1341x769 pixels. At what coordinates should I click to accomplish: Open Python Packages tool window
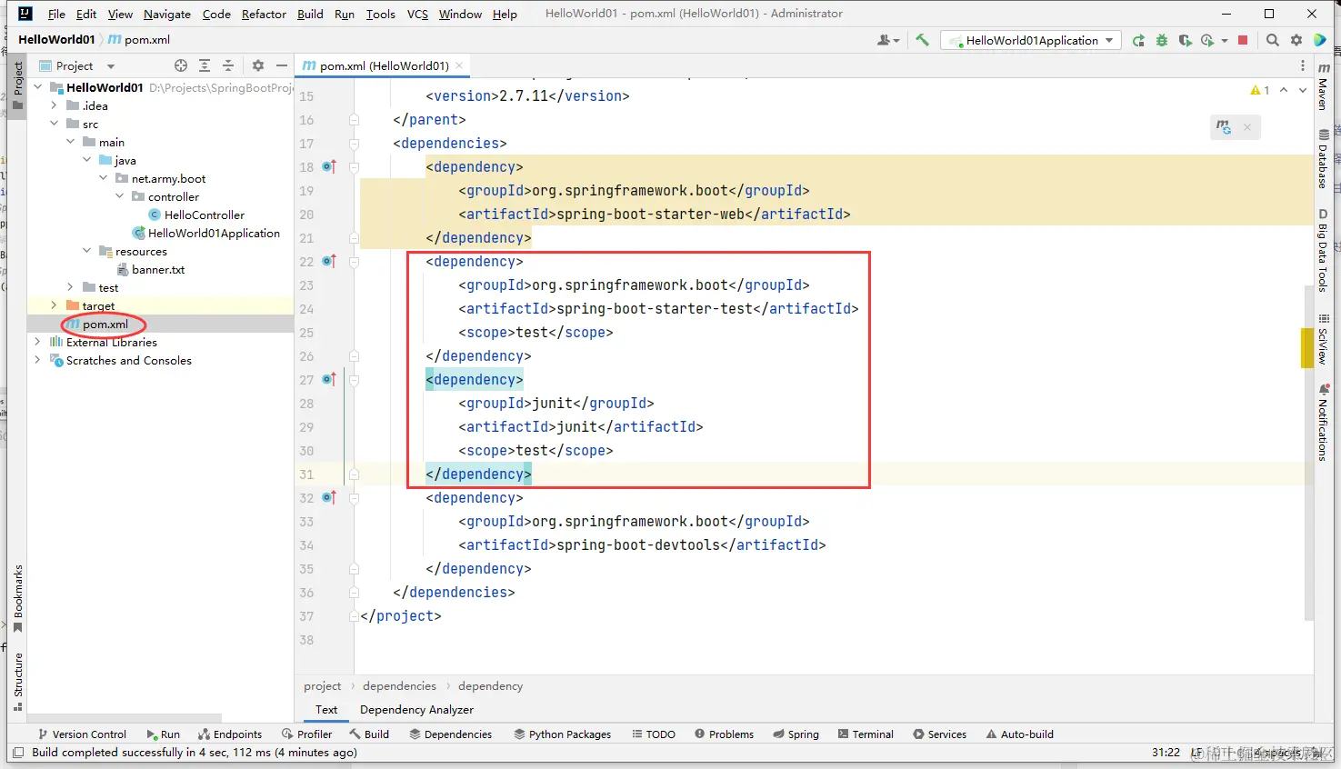tap(562, 734)
